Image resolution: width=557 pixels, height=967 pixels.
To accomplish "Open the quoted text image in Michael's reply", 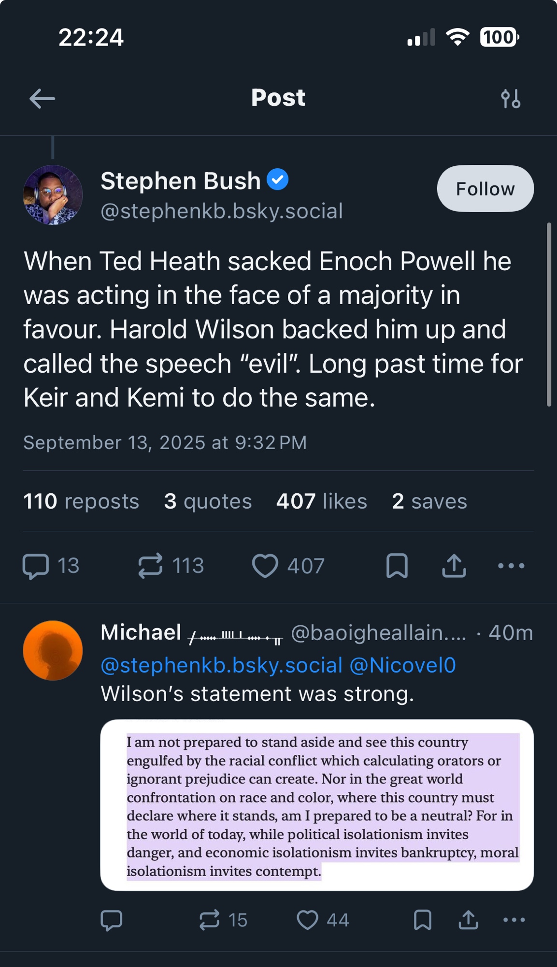I will click(x=317, y=805).
